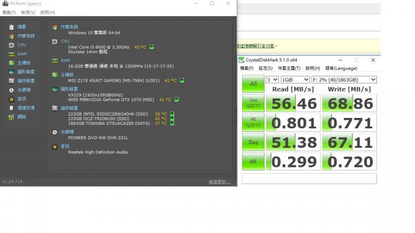Run the 4K Q32T1 benchmark
This screenshot has width=415, height=233.
[253, 123]
